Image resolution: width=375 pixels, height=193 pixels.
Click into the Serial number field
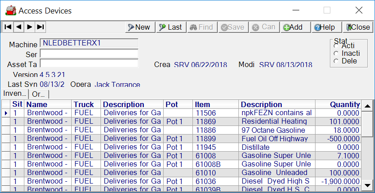click(89, 54)
